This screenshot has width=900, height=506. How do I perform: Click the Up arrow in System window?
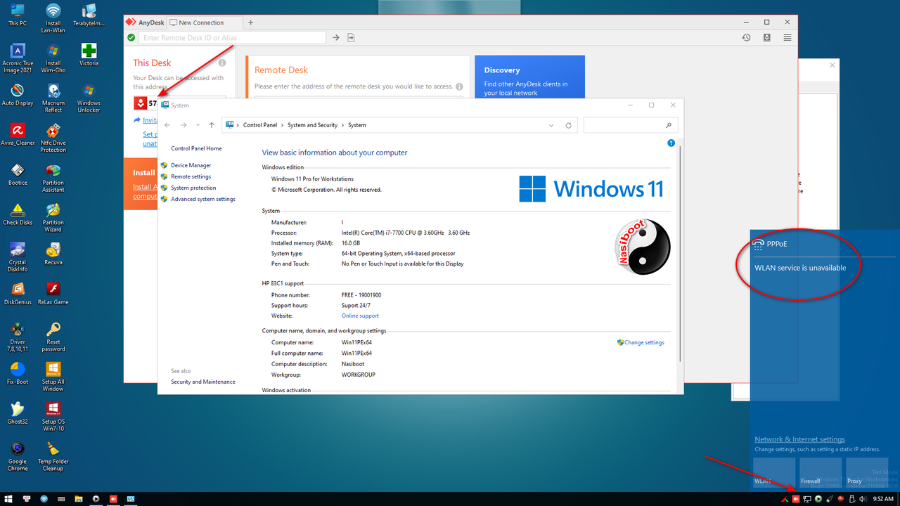coord(212,125)
